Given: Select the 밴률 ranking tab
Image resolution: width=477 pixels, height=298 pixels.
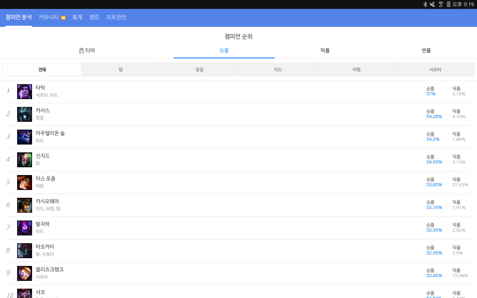Looking at the screenshot, I should tap(426, 50).
